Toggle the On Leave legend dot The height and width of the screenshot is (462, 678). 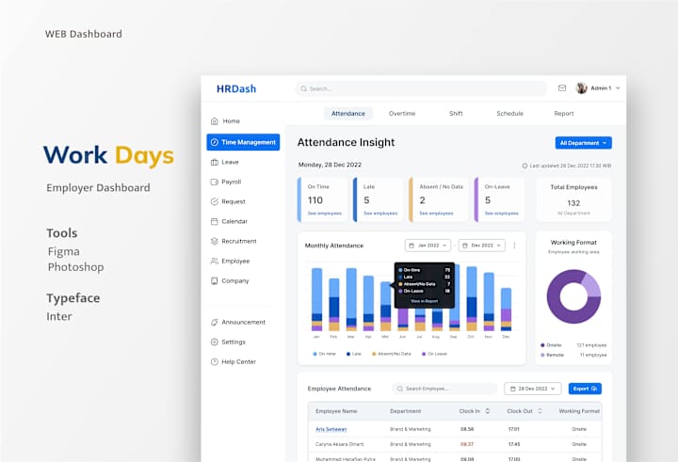pos(424,354)
